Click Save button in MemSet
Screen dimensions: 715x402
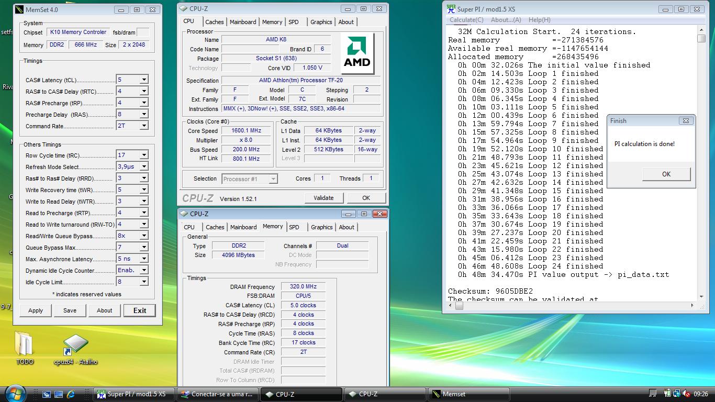(x=70, y=310)
